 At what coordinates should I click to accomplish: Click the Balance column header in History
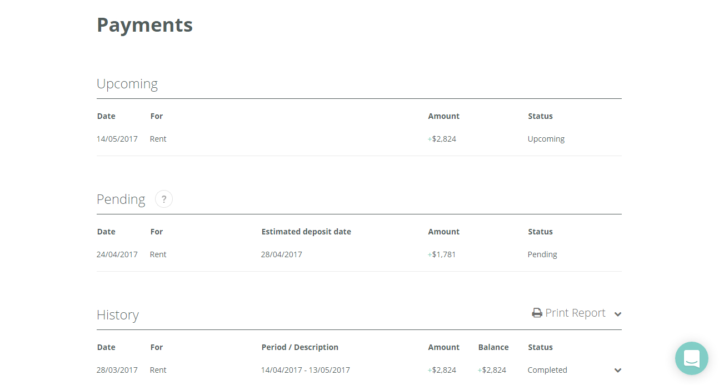coord(493,347)
